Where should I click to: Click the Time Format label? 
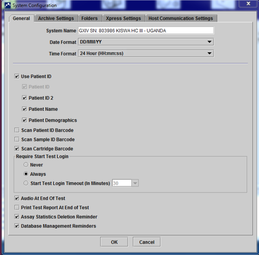point(63,54)
